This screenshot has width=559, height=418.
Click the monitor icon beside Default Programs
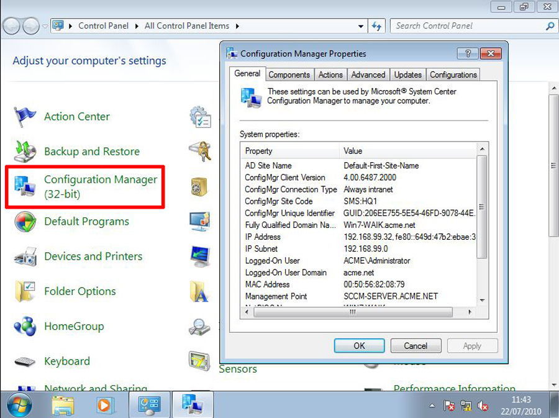click(200, 221)
